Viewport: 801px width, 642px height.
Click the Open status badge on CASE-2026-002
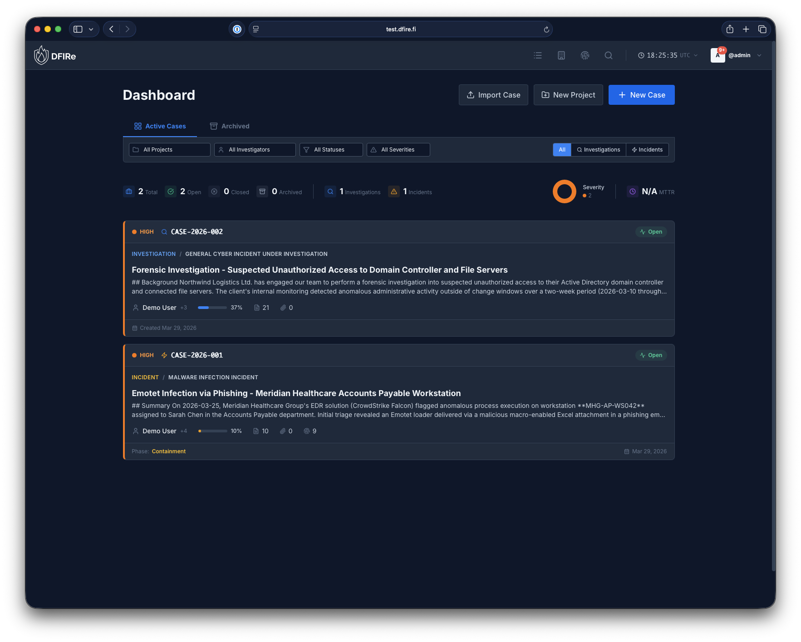(x=651, y=232)
